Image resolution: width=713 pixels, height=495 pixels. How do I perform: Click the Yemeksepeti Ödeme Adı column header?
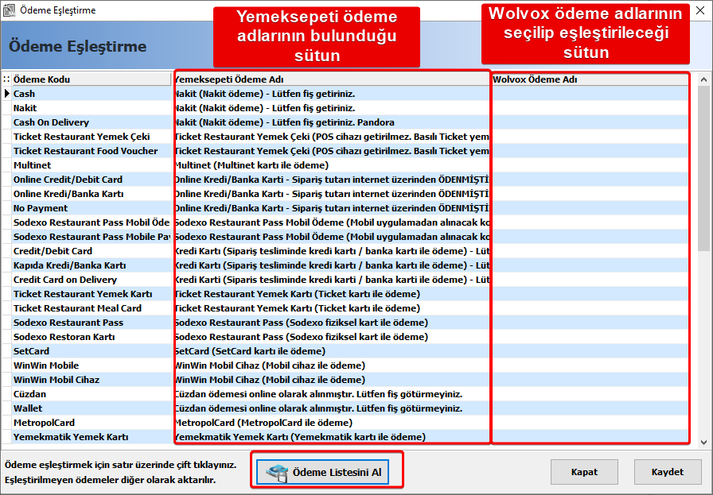331,79
